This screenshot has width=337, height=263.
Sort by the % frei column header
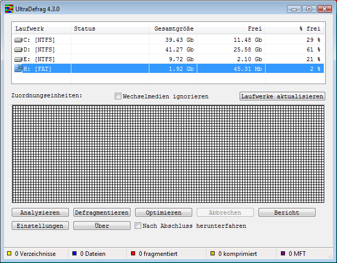tap(294, 29)
